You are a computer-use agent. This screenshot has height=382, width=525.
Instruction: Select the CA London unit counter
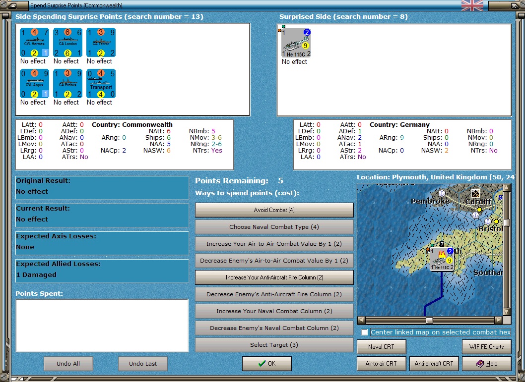point(67,43)
